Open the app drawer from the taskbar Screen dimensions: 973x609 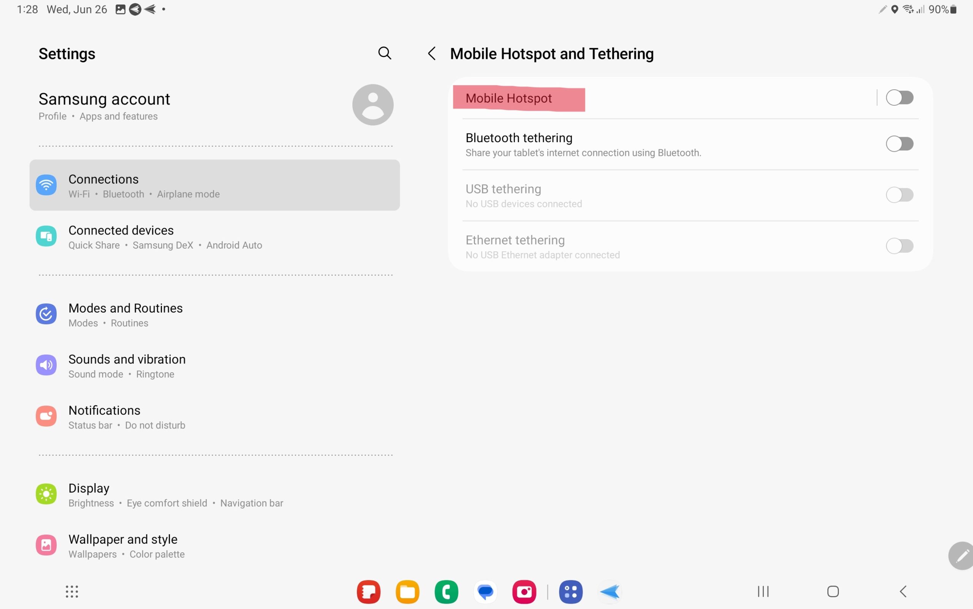click(71, 592)
